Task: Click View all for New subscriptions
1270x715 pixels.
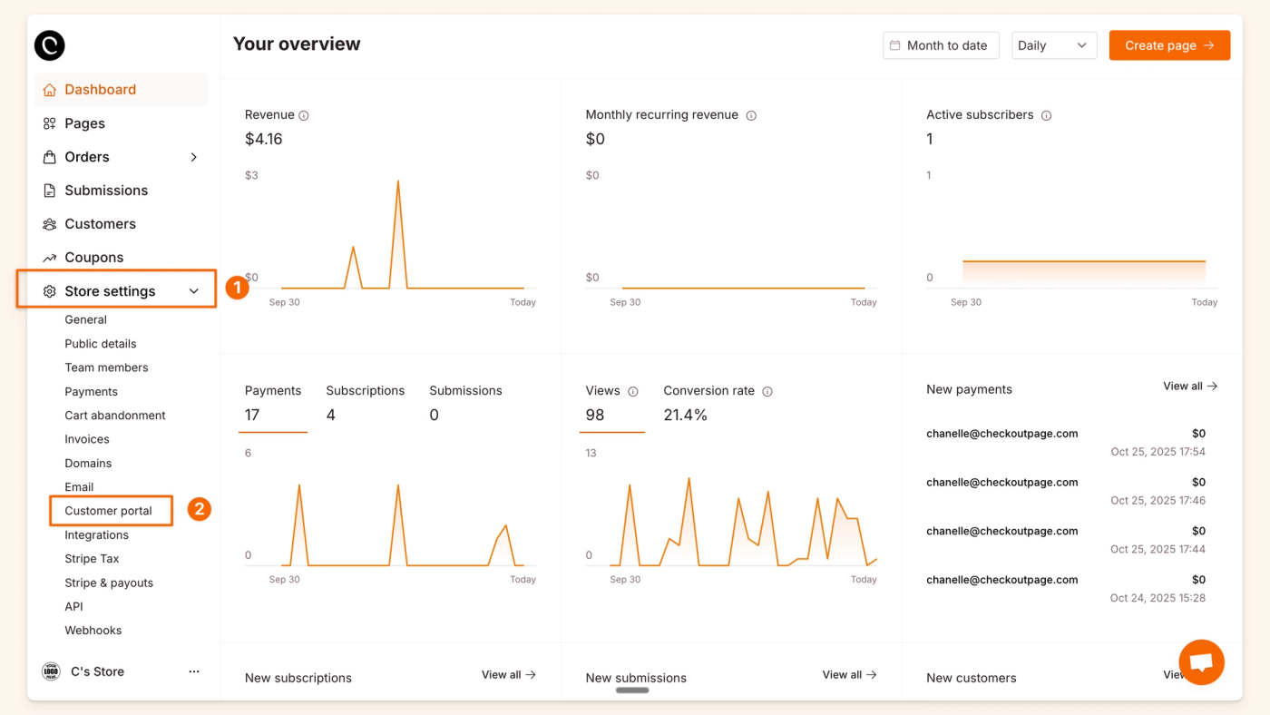Action: [509, 675]
